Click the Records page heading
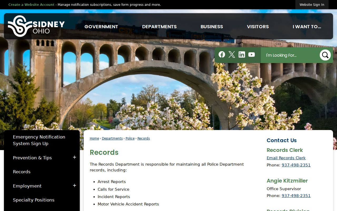The image size is (337, 211). click(104, 152)
